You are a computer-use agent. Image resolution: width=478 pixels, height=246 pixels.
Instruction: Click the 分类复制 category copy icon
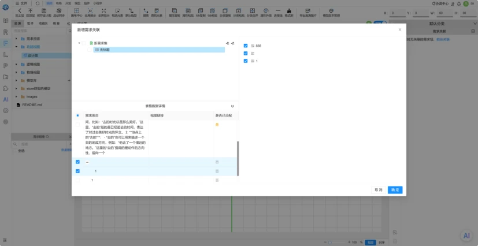click(x=225, y=10)
